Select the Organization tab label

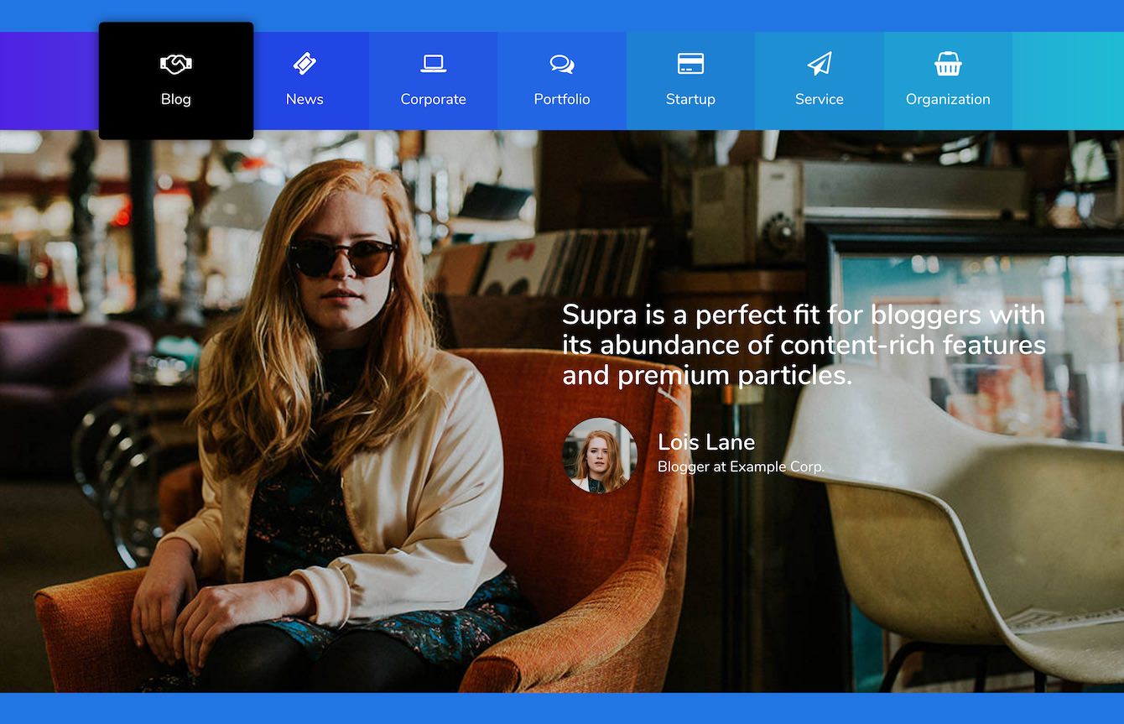tap(948, 99)
